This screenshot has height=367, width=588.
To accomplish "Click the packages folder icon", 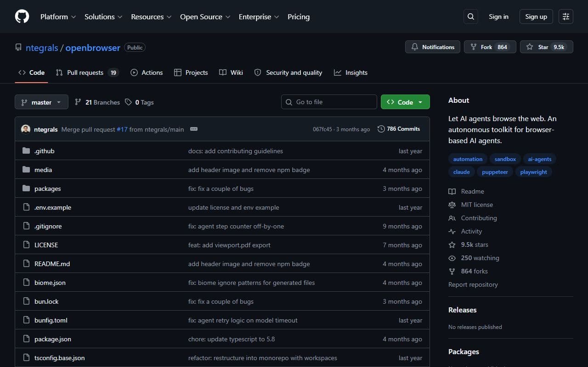I will [x=26, y=189].
